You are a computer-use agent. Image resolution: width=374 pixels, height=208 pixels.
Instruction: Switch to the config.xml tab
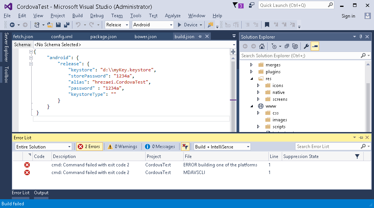point(62,37)
